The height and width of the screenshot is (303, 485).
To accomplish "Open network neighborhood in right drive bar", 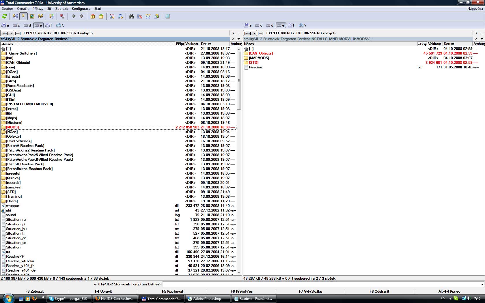I will click(302, 25).
